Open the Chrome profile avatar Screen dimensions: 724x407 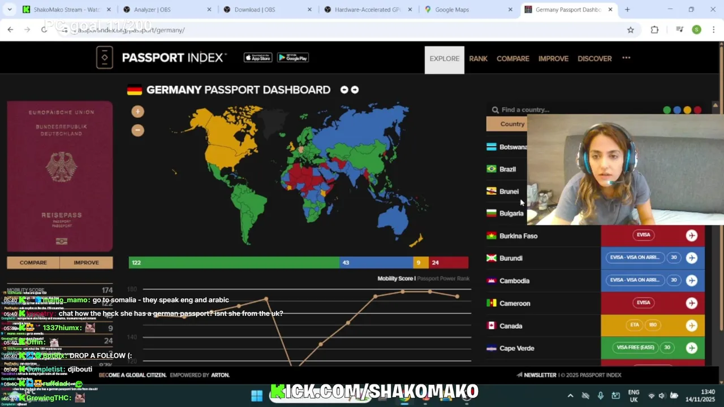(x=696, y=30)
